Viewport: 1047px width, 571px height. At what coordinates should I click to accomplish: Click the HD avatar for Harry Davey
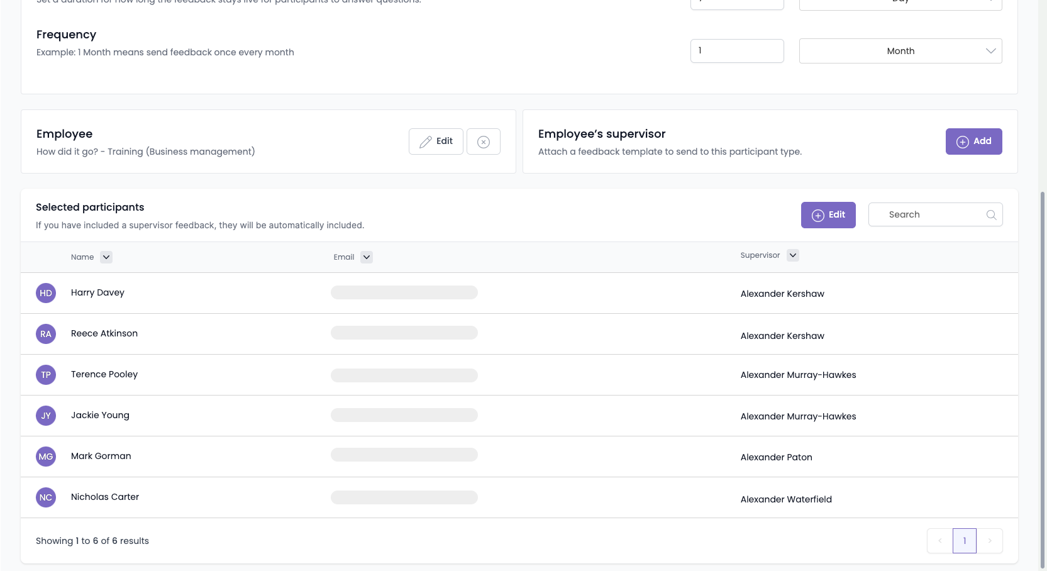click(46, 293)
